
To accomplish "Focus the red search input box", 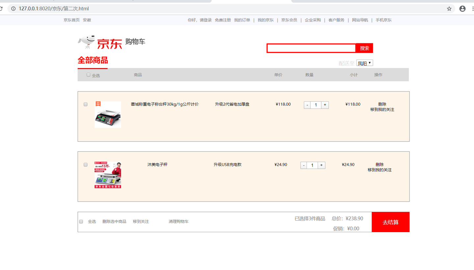I will coord(311,48).
